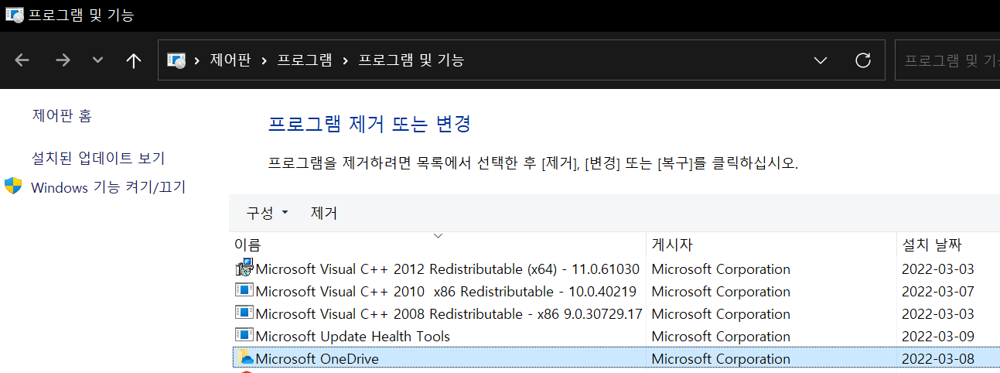The width and height of the screenshot is (1000, 373).
Task: Select Microsoft Visual C++ 2010 x86 Redistributable row
Action: coord(616,292)
